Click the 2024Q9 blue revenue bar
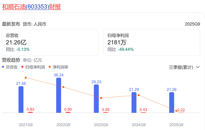This screenshot has width=205, height=130. tap(134, 102)
